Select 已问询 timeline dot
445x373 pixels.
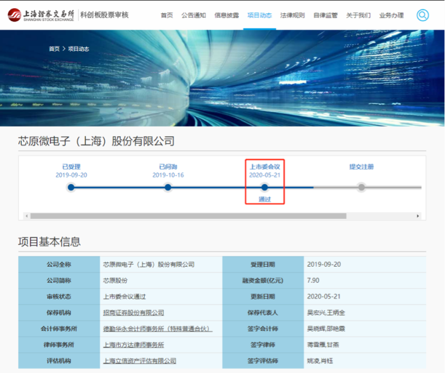point(168,187)
